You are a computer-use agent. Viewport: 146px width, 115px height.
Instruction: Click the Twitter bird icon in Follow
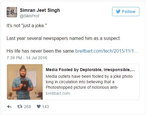[x=118, y=12]
